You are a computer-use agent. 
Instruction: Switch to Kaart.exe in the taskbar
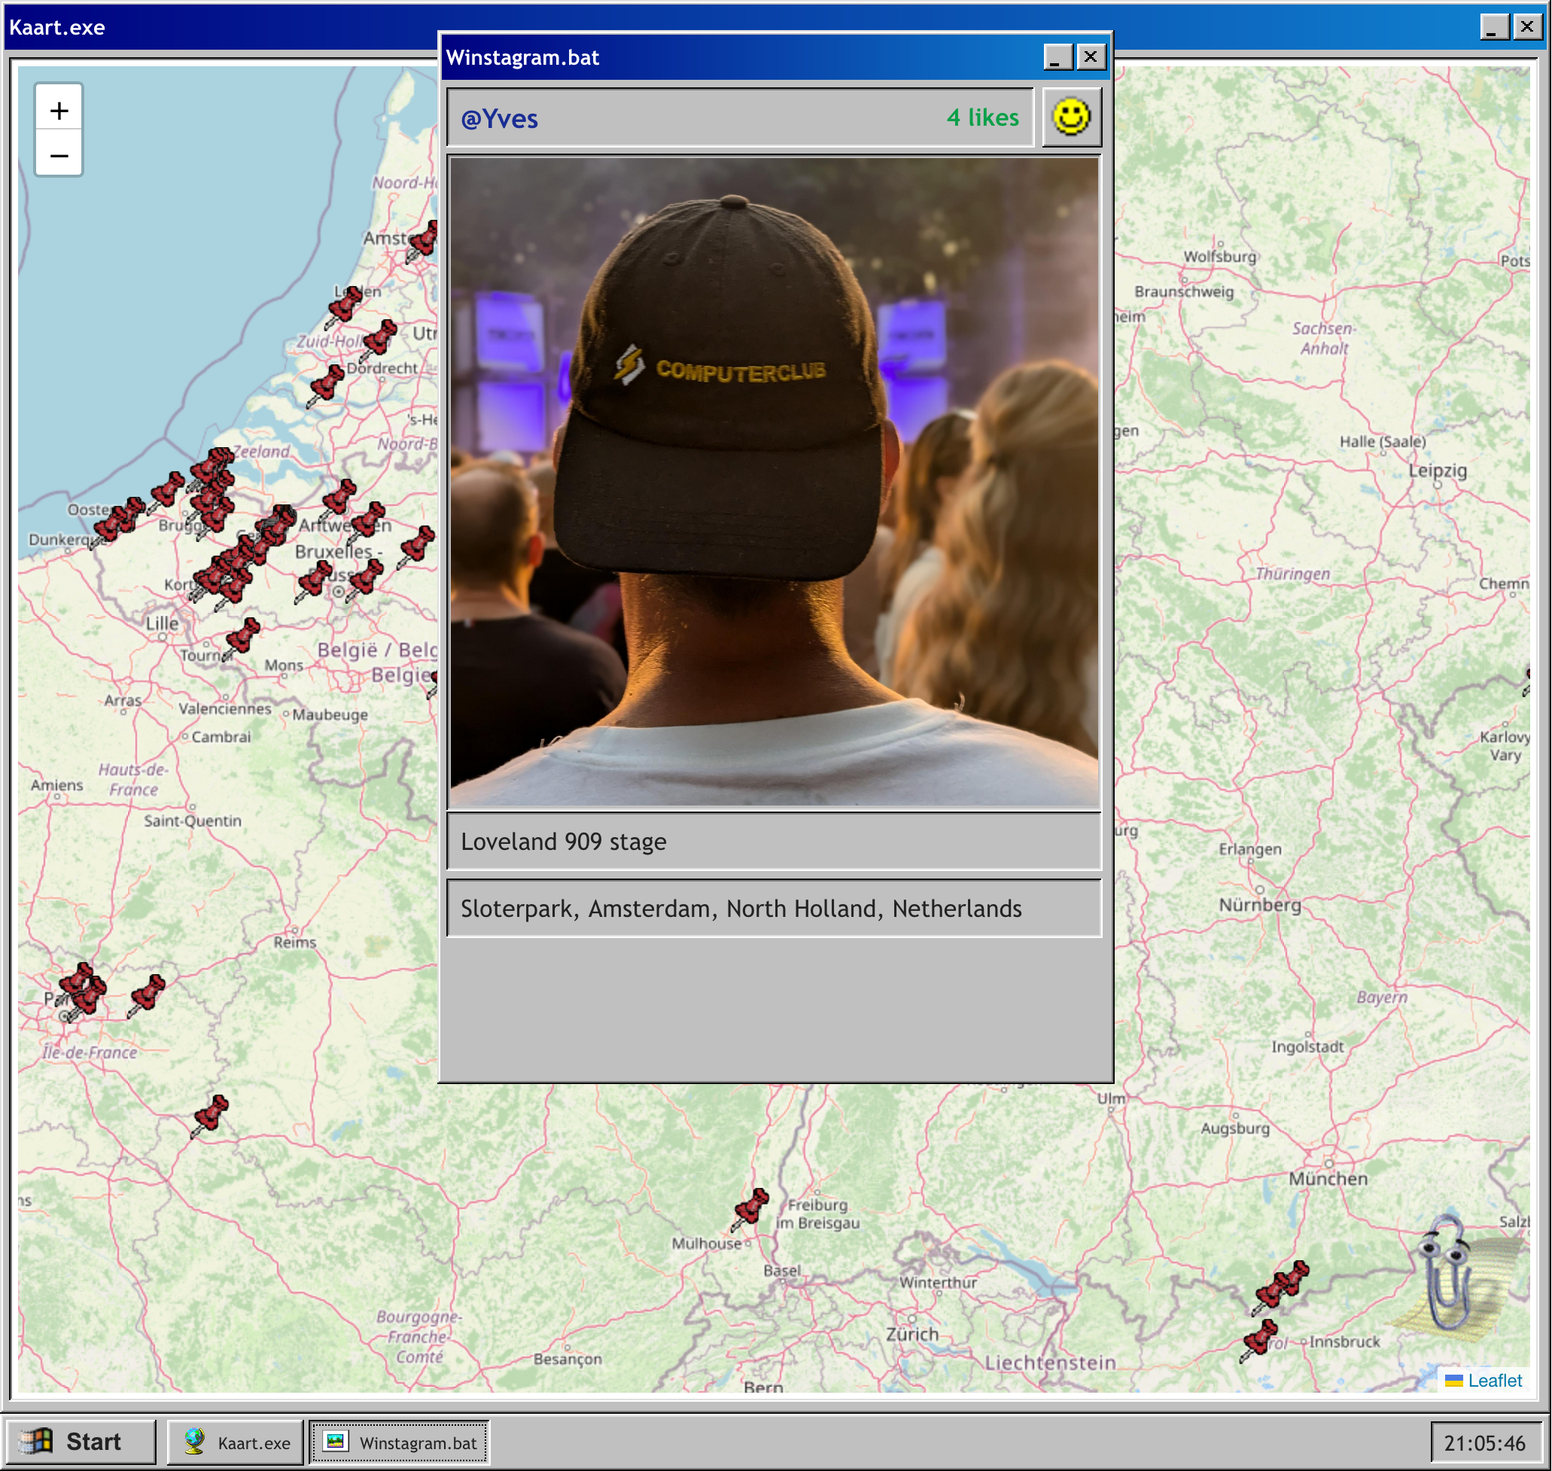(236, 1442)
